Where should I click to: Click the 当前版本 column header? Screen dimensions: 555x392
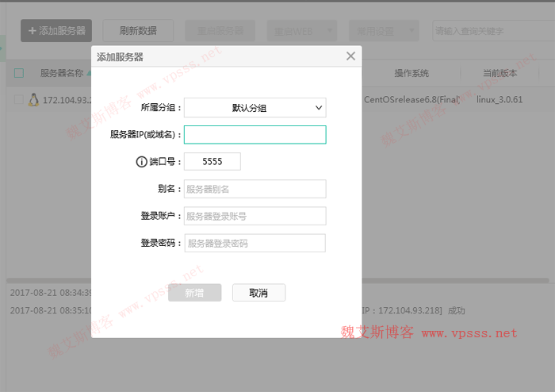coord(499,73)
